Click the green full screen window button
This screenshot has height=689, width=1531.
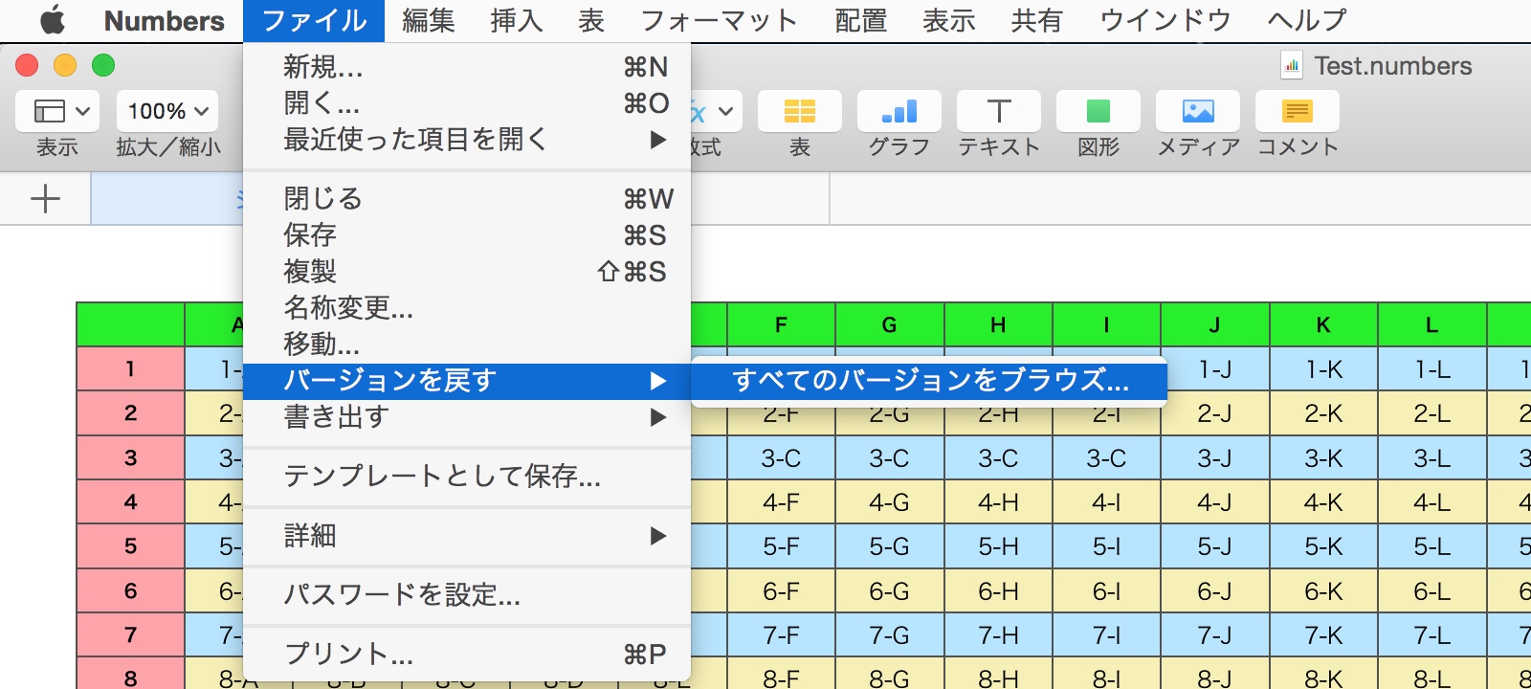point(103,65)
